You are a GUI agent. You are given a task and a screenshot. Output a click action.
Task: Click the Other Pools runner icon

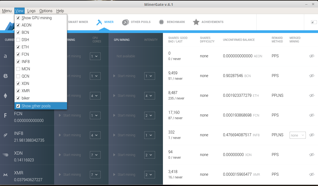125,22
